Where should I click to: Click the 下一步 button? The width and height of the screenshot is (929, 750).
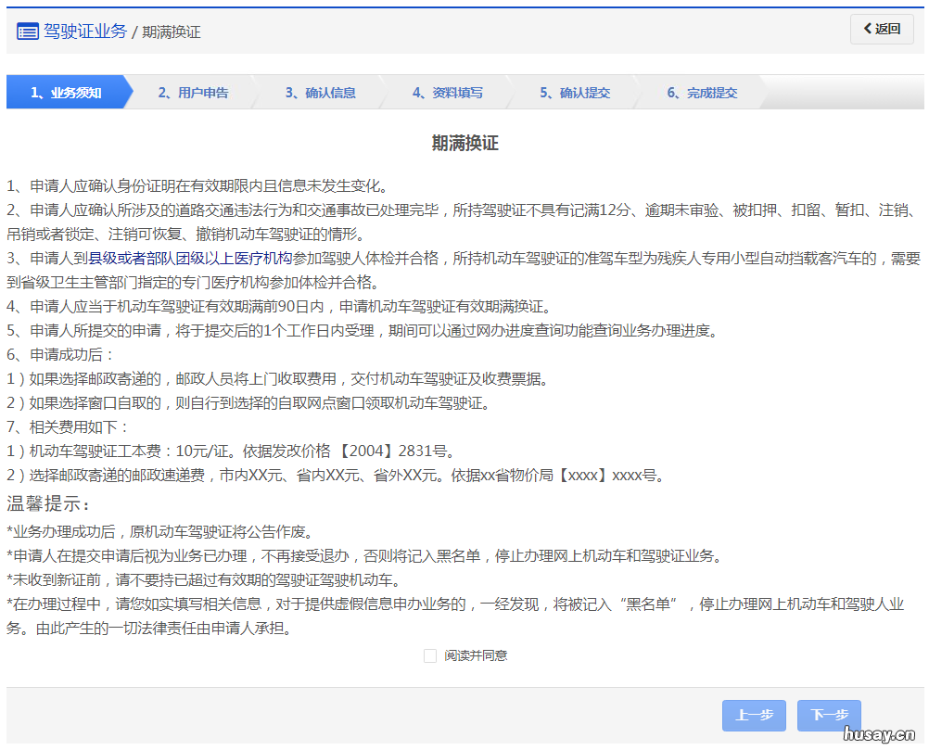coord(828,715)
